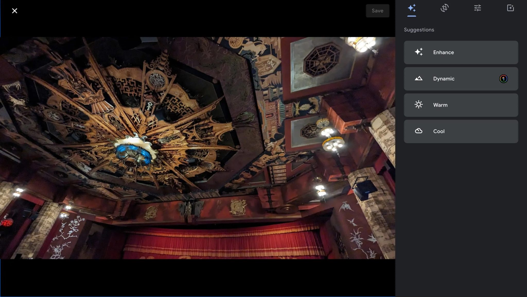Click the Suggestions heading text
The height and width of the screenshot is (297, 527).
point(419,30)
